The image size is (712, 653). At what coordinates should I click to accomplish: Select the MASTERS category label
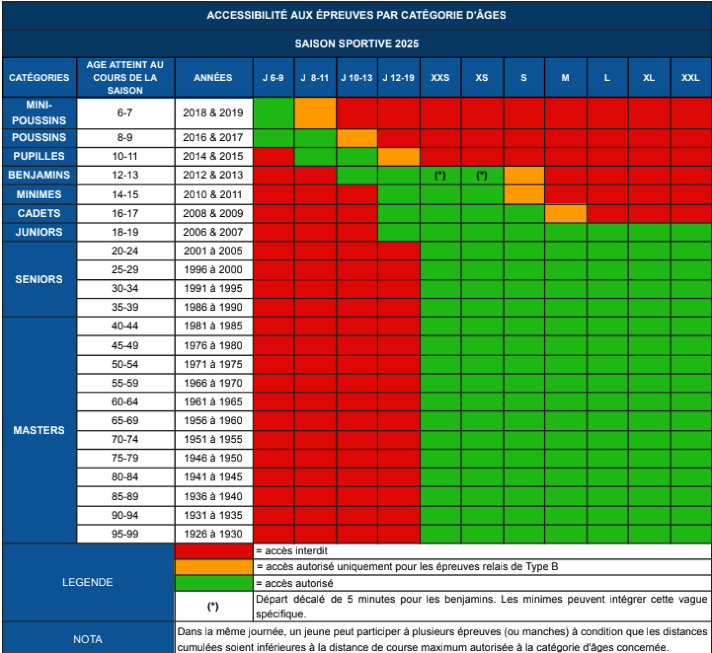click(x=39, y=430)
